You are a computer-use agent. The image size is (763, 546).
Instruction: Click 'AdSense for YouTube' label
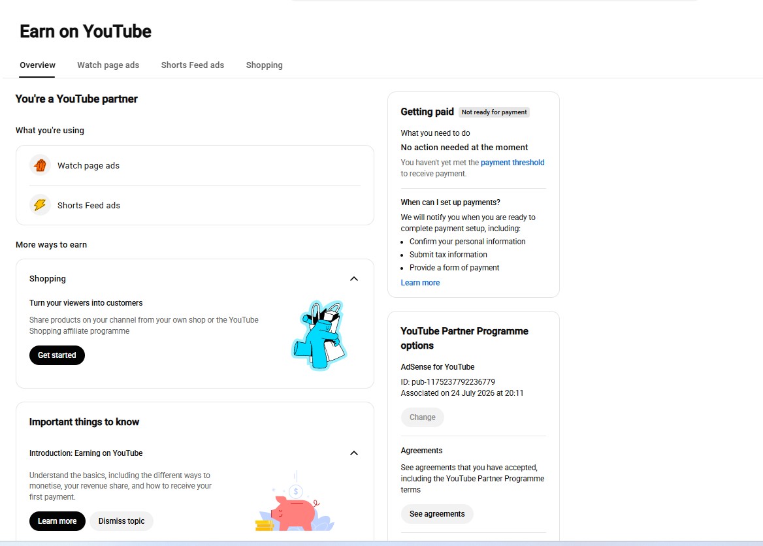pyautogui.click(x=438, y=367)
